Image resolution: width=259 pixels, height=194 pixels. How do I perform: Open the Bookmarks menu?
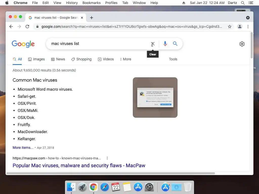[92, 3]
